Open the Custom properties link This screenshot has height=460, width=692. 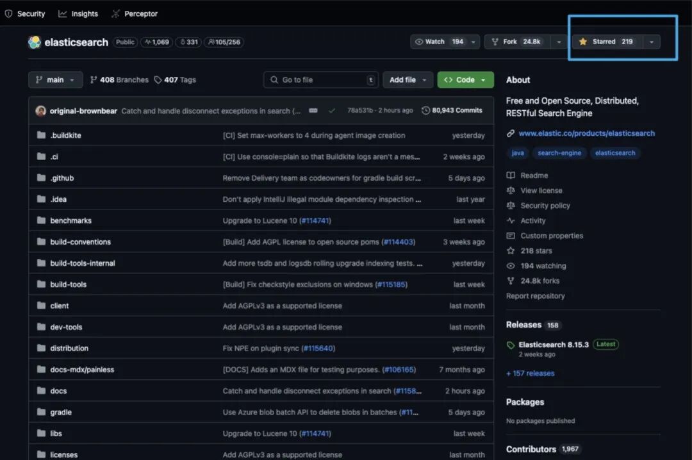545,236
